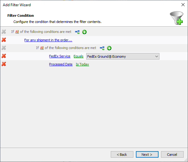
Task: Change the 'Equals' operator for FedEx Service
Action: pyautogui.click(x=78, y=56)
